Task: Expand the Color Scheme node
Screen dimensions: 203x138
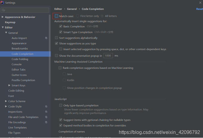Action: point(6,101)
